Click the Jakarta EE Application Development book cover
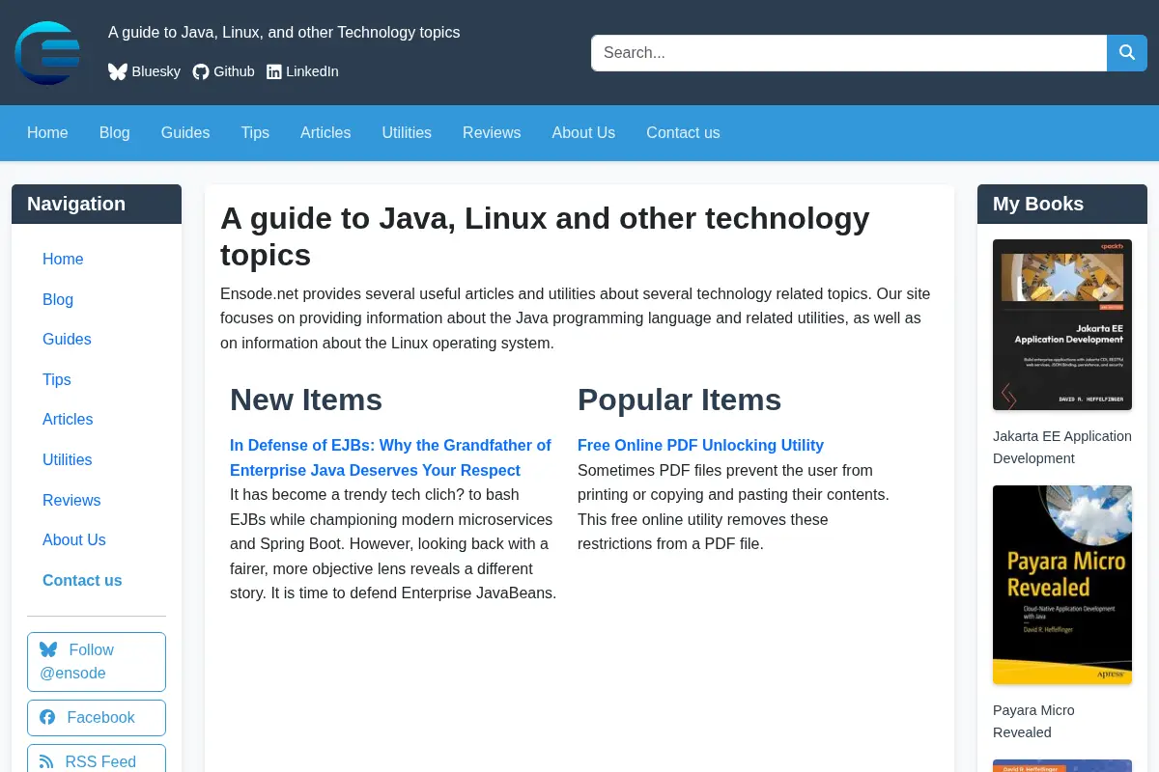This screenshot has width=1159, height=772. 1062,324
